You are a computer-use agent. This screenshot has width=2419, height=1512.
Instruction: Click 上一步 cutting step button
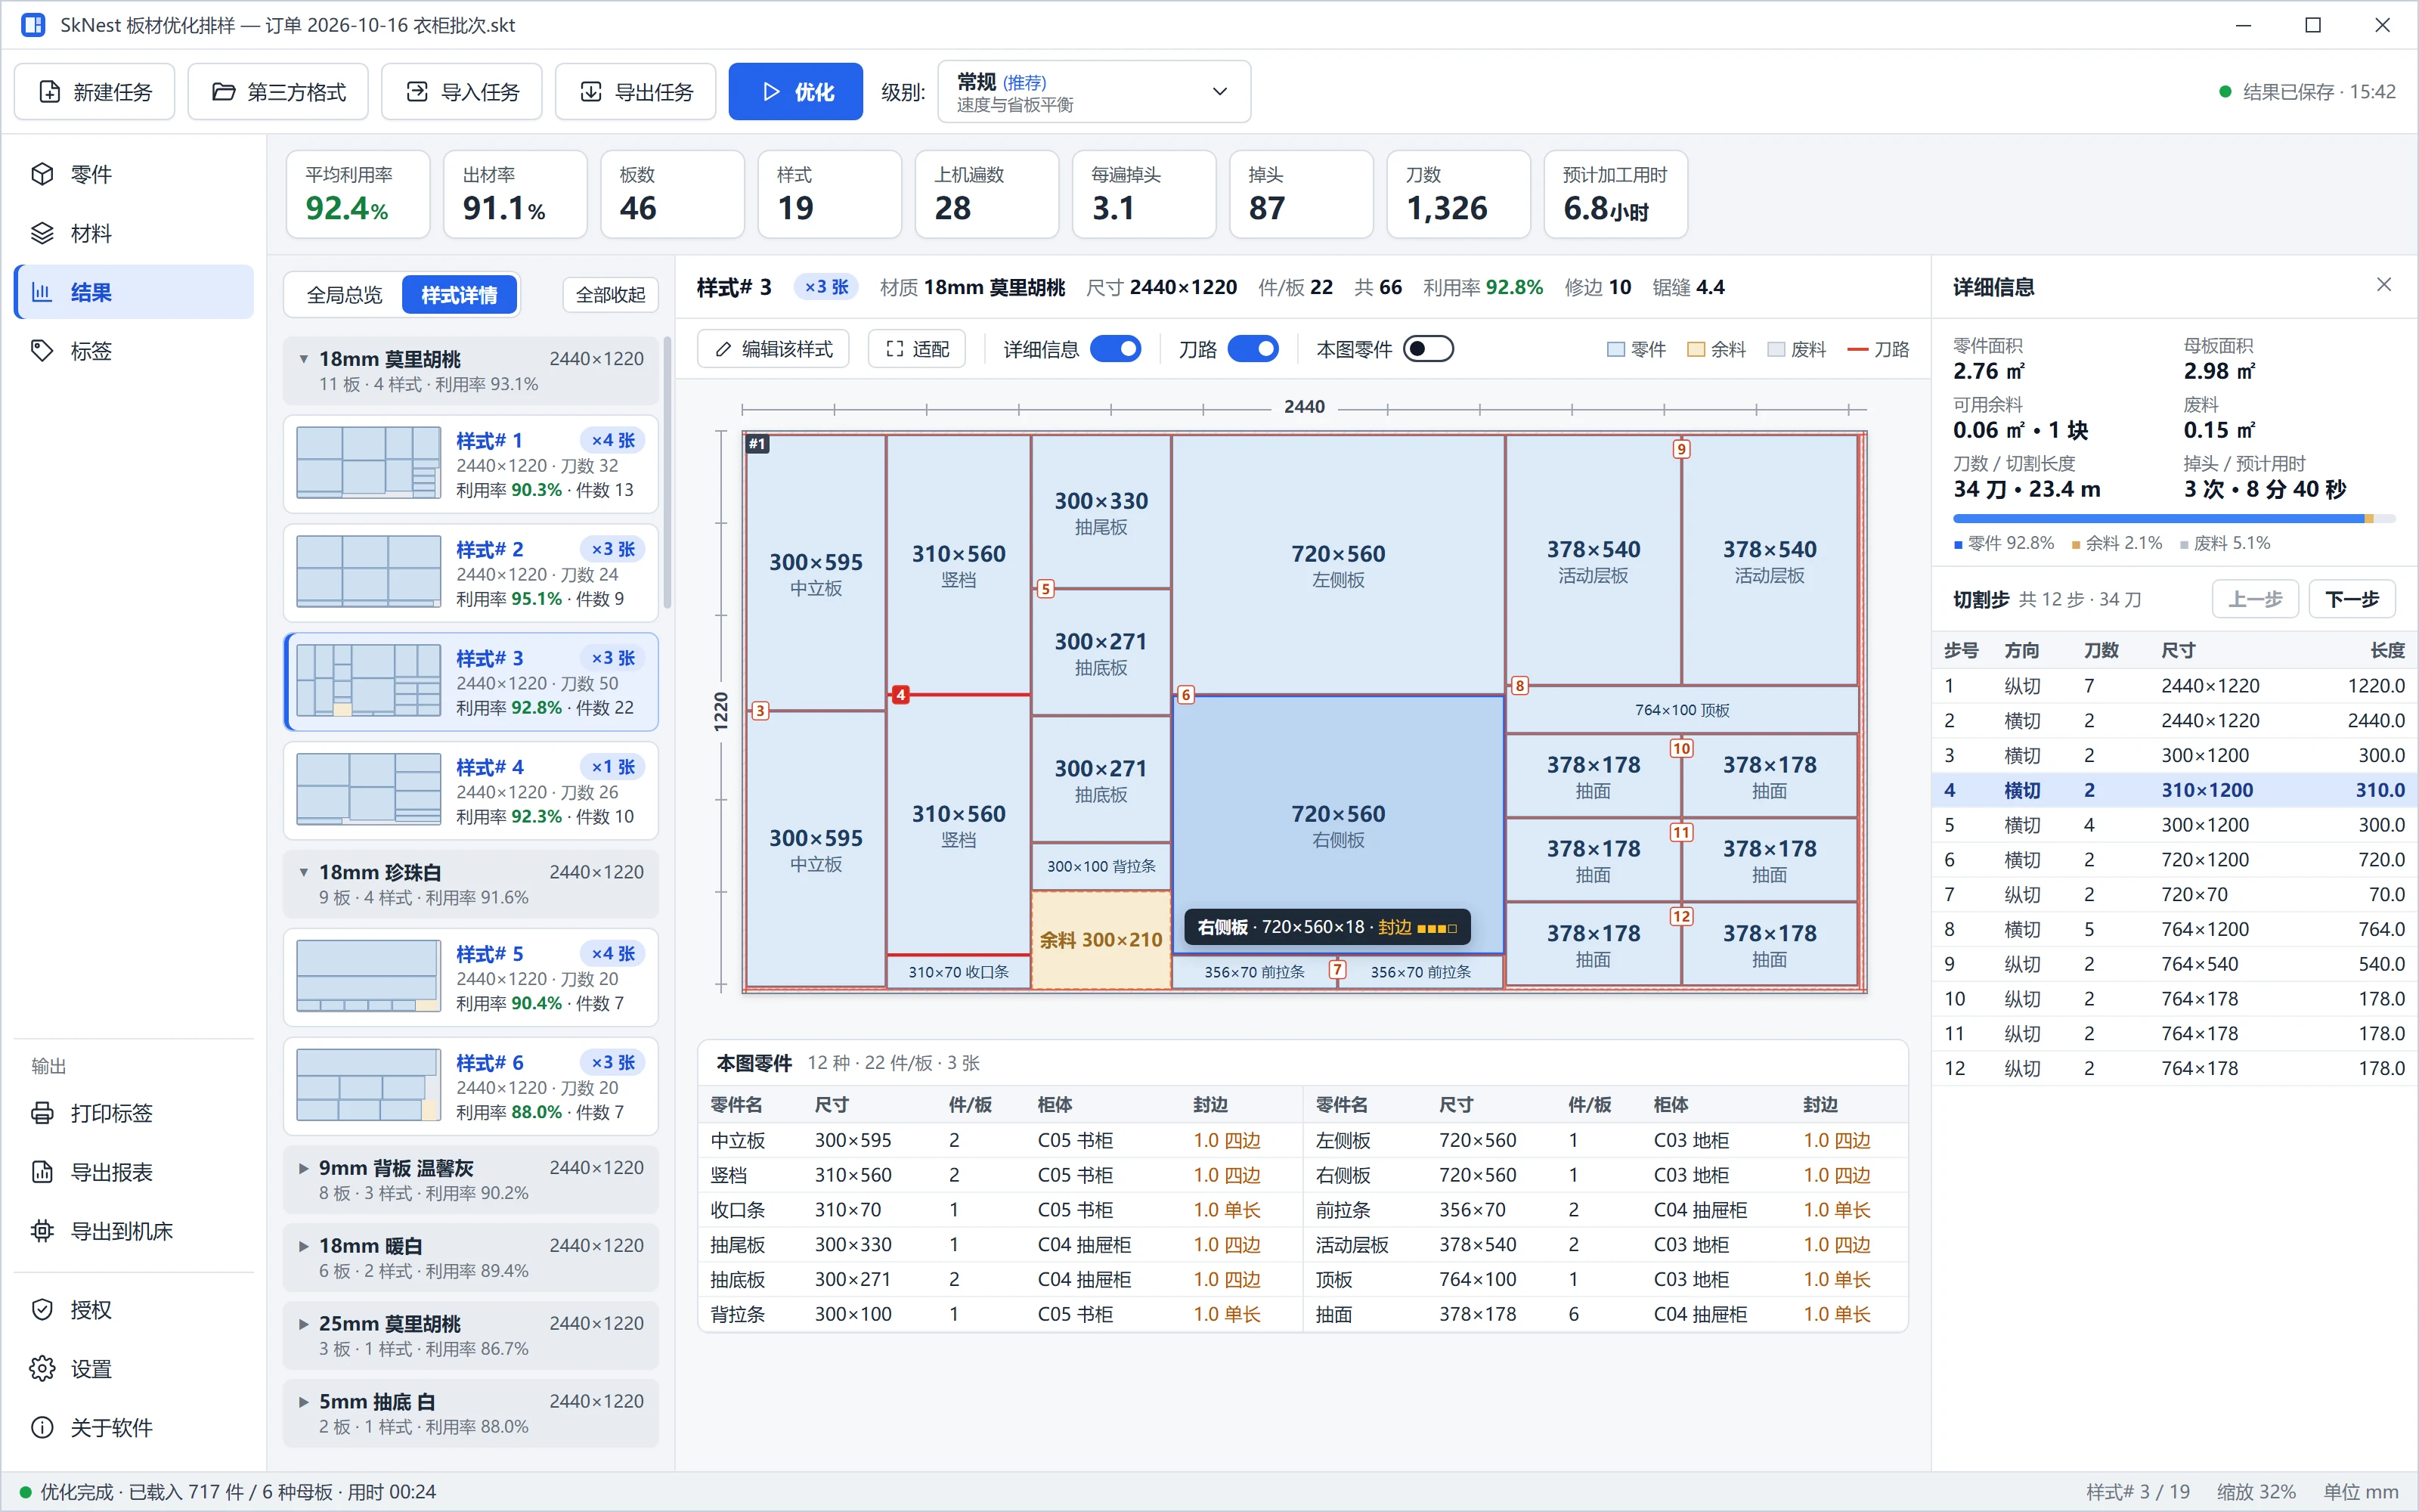[2255, 599]
